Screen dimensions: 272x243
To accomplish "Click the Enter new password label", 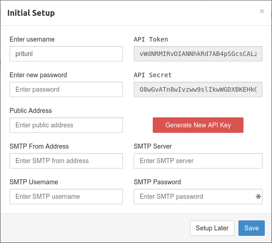I will 38,75.
